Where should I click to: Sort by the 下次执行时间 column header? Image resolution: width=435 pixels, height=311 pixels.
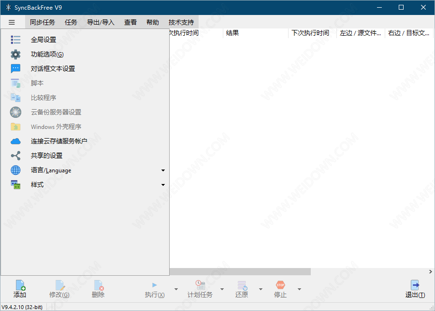click(312, 33)
